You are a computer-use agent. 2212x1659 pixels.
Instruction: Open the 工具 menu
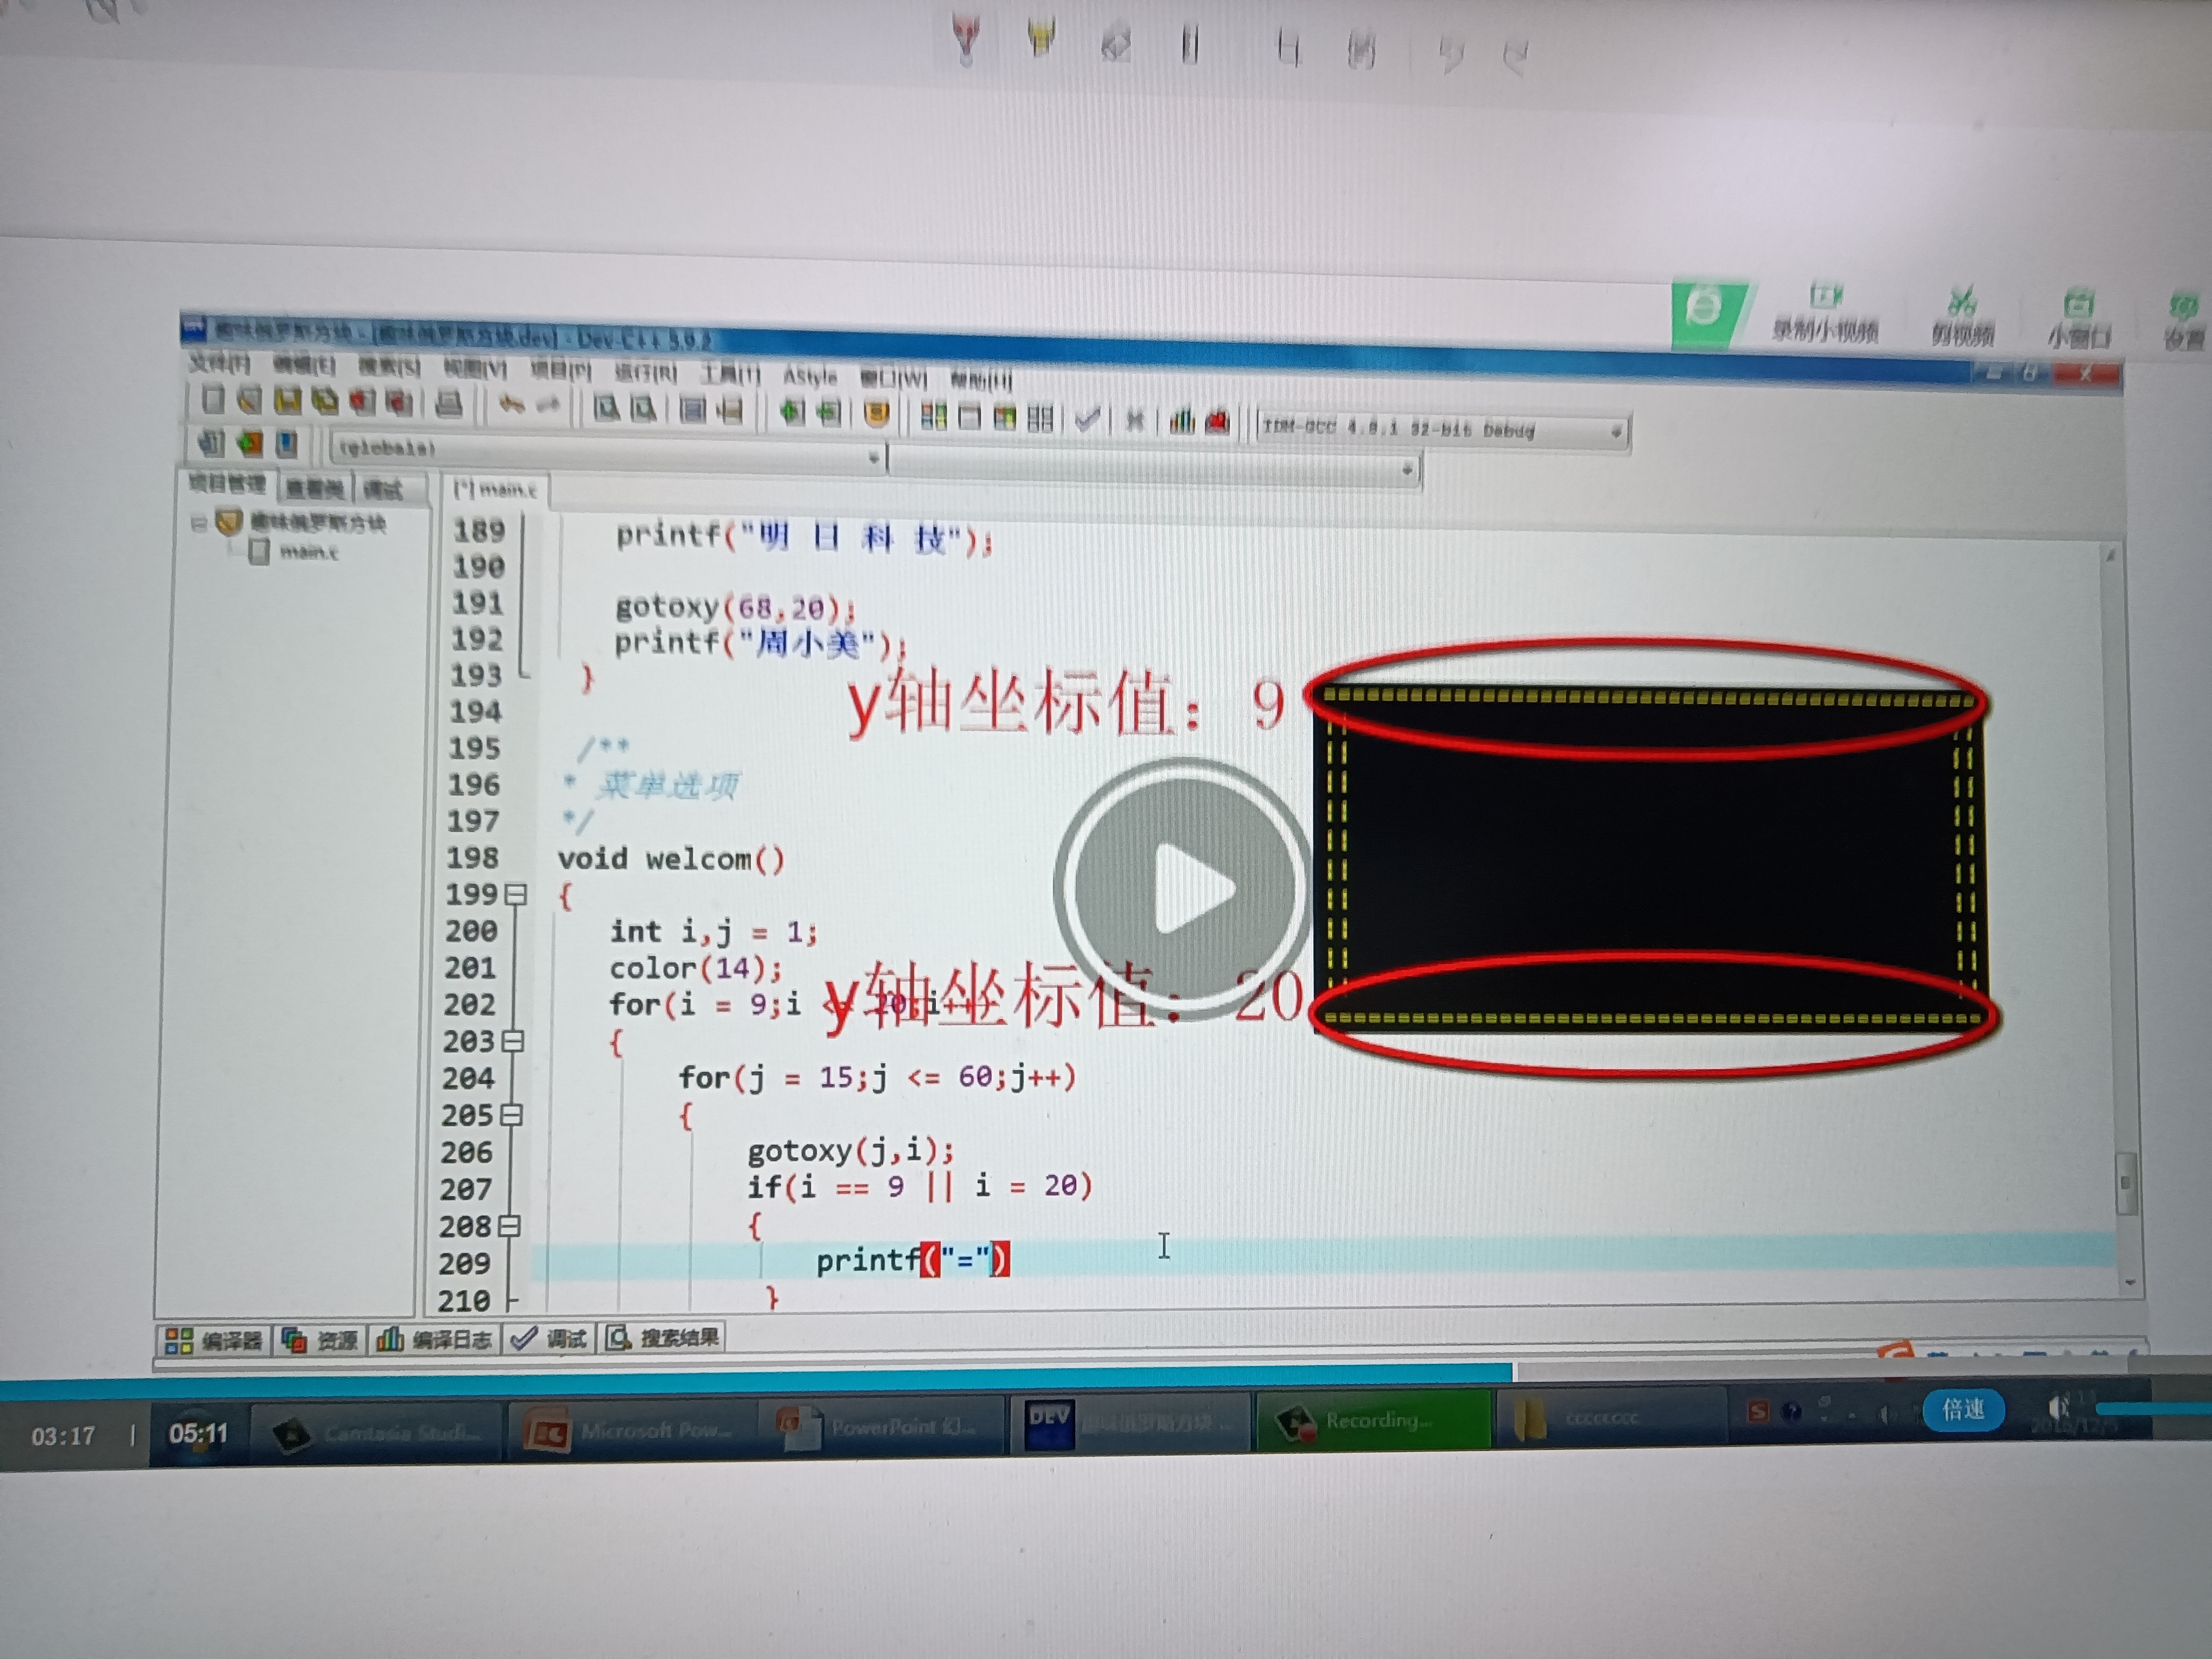[x=730, y=374]
